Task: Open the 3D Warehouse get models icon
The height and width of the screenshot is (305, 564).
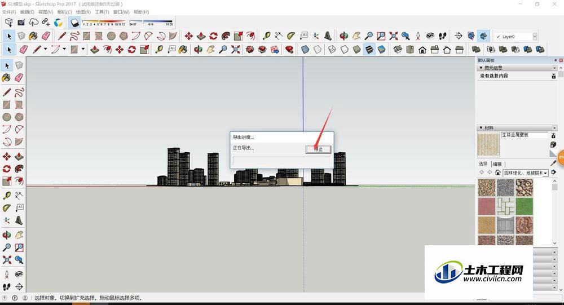Action: pos(9,23)
